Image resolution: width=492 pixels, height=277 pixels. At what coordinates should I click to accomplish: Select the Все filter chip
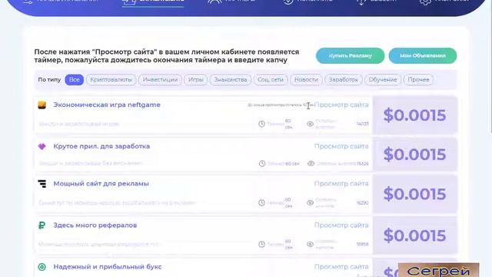click(75, 80)
